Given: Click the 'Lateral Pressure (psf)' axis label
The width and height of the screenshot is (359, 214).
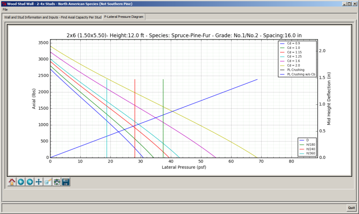Looking at the screenshot, I should click(184, 167).
